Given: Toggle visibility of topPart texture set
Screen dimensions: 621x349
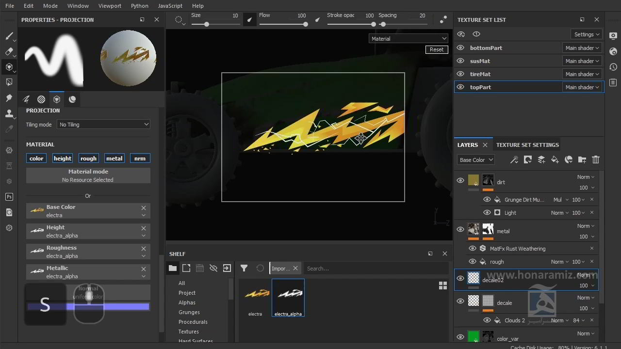Looking at the screenshot, I should point(460,87).
